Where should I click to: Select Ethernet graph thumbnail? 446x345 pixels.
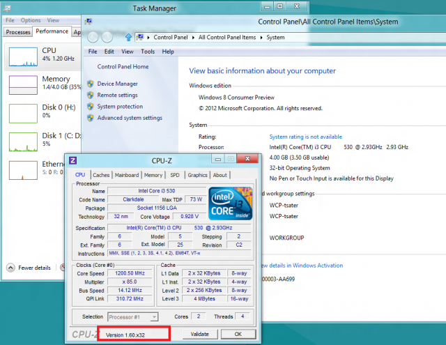pyautogui.click(x=23, y=170)
